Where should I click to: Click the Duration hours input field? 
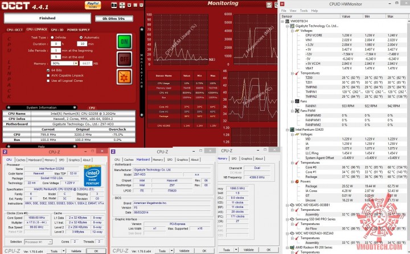coord(56,44)
